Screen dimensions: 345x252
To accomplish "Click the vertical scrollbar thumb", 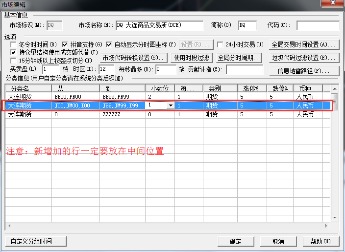I will point(335,101).
